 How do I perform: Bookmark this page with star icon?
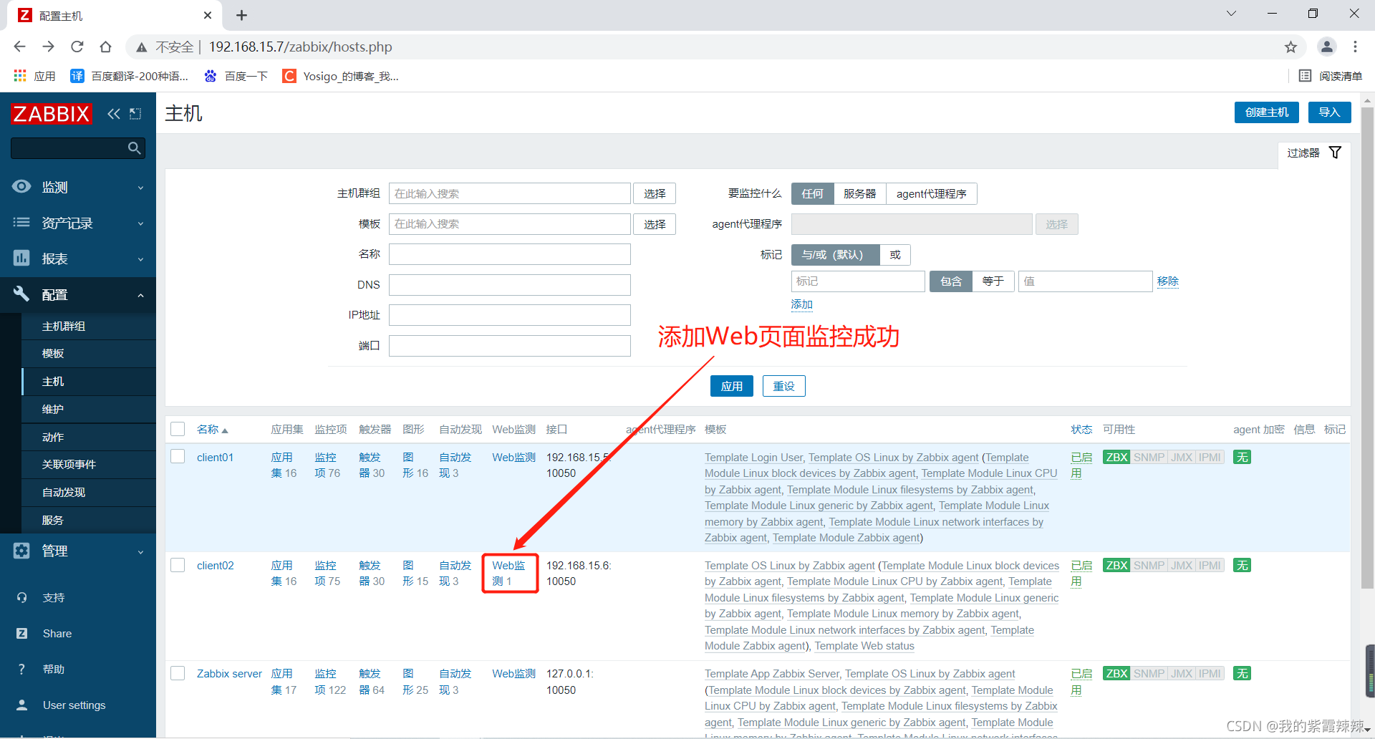1290,47
